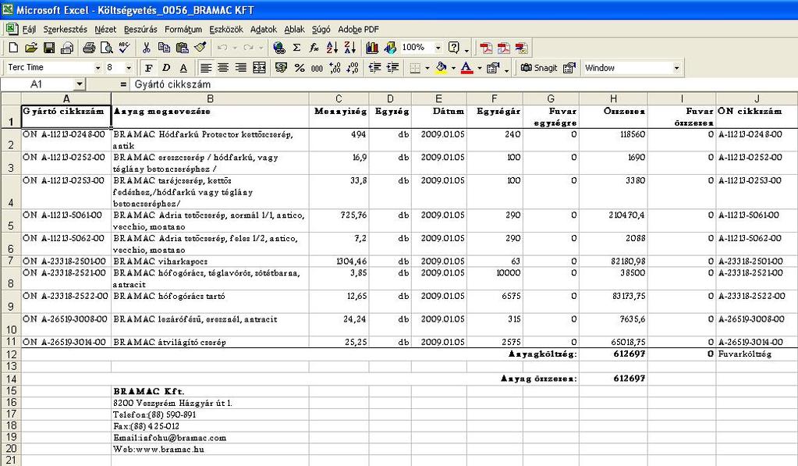This screenshot has width=798, height=466.
Task: Select cell Web:www.bramac.hu
Action: click(x=210, y=449)
